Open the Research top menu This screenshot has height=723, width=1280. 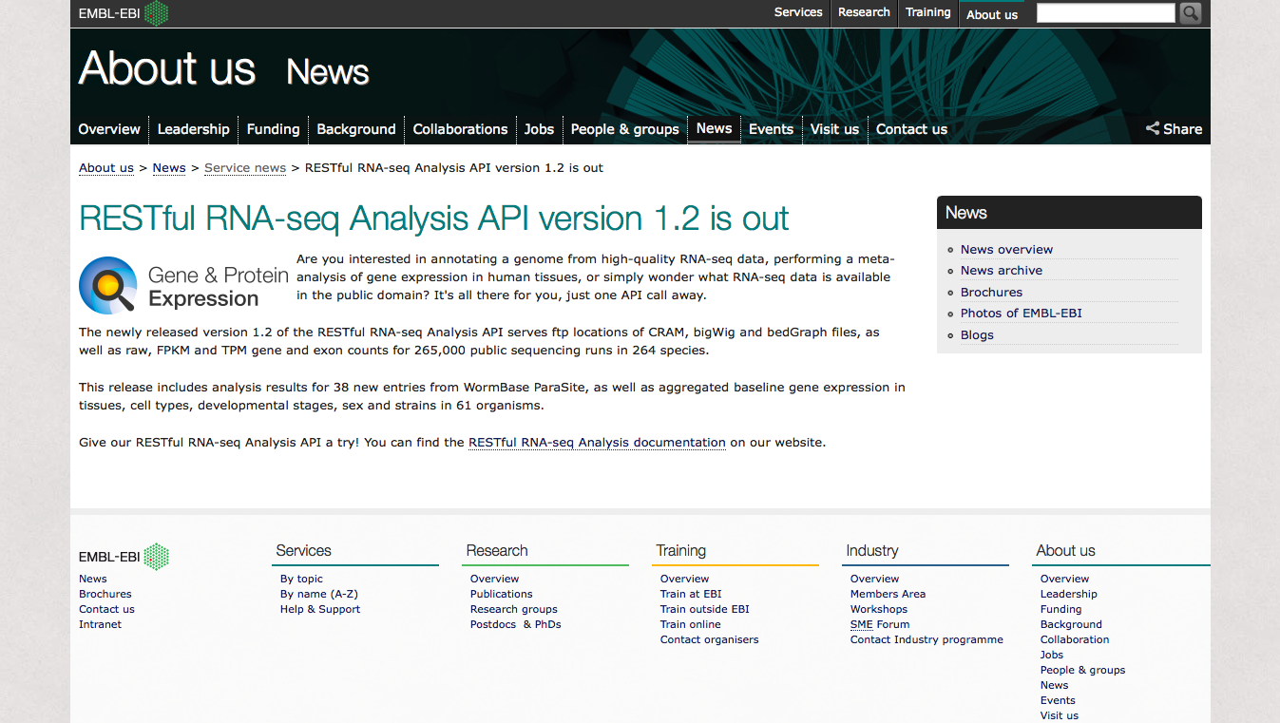864,12
